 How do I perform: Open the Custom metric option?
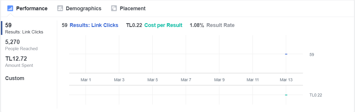click(15, 78)
